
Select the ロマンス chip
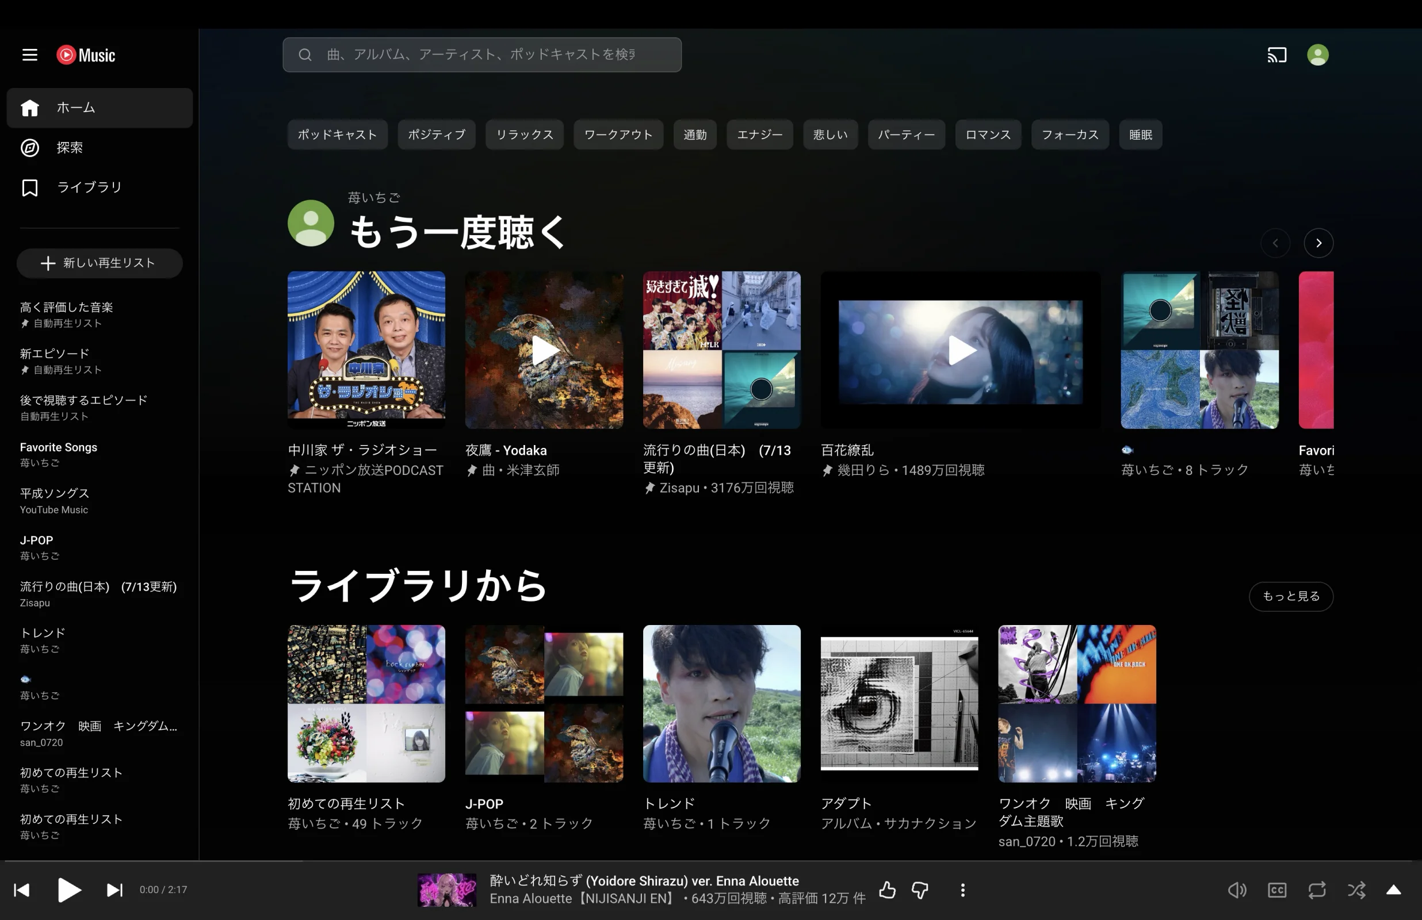point(988,135)
